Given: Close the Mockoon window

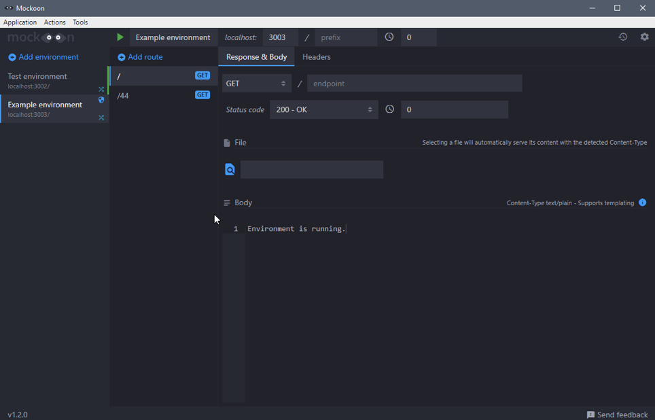Looking at the screenshot, I should tap(643, 8).
